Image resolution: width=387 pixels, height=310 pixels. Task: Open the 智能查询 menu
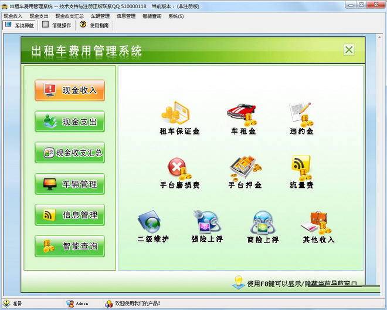click(152, 16)
